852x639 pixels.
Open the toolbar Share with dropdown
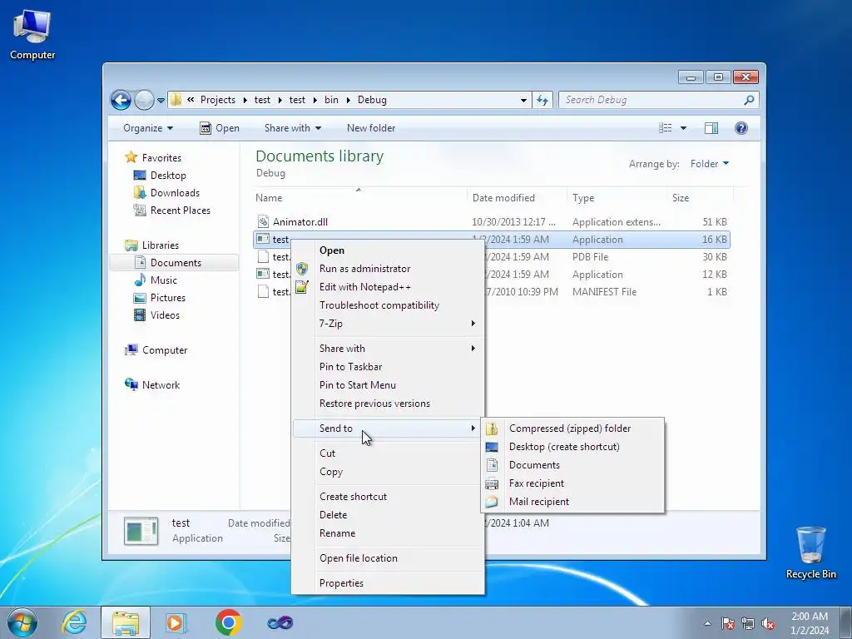[292, 128]
